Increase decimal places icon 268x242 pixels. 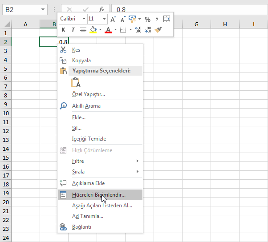point(138,30)
